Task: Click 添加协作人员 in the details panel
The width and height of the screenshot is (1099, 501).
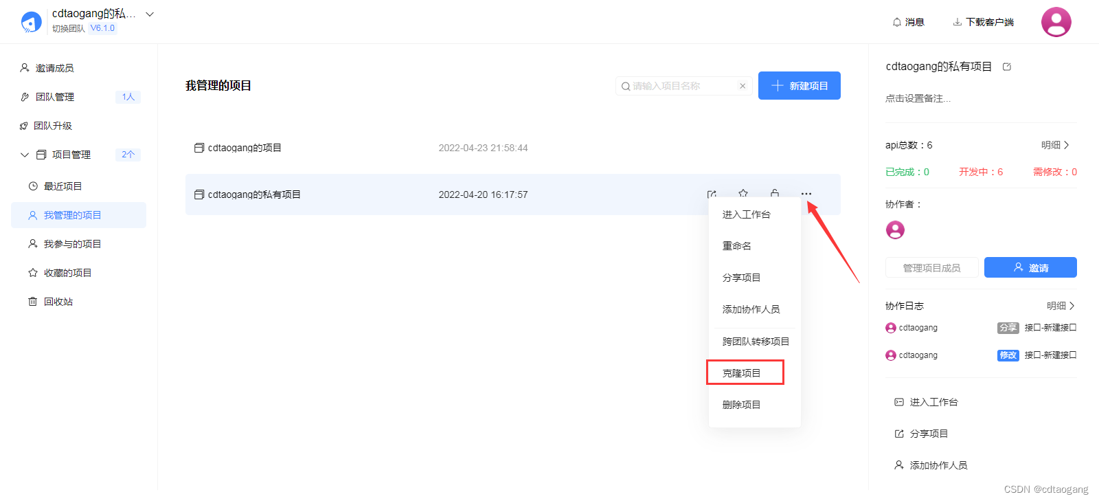Action: coord(931,465)
